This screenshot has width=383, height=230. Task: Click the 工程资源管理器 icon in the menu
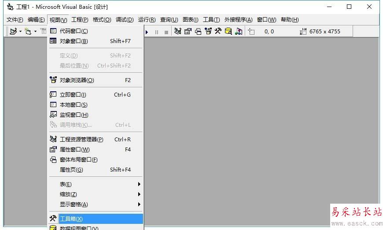coord(53,139)
